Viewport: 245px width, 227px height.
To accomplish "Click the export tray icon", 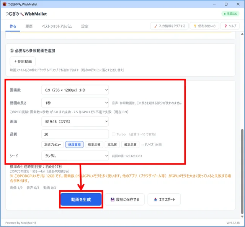I will tap(155, 199).
